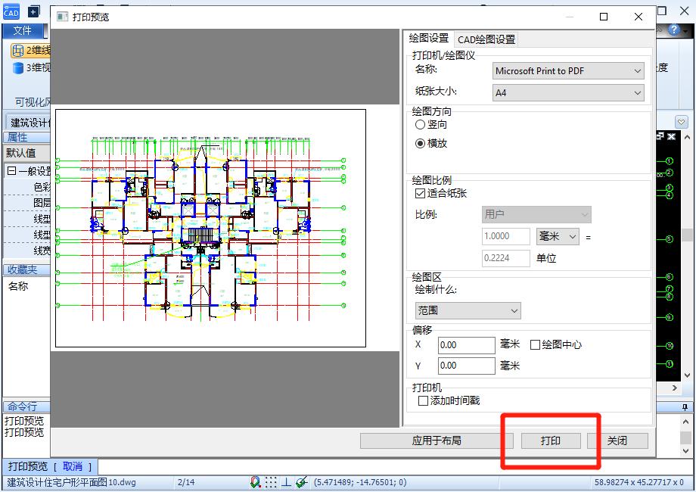
Task: Click the CAD application logo icon
Action: pyautogui.click(x=11, y=11)
